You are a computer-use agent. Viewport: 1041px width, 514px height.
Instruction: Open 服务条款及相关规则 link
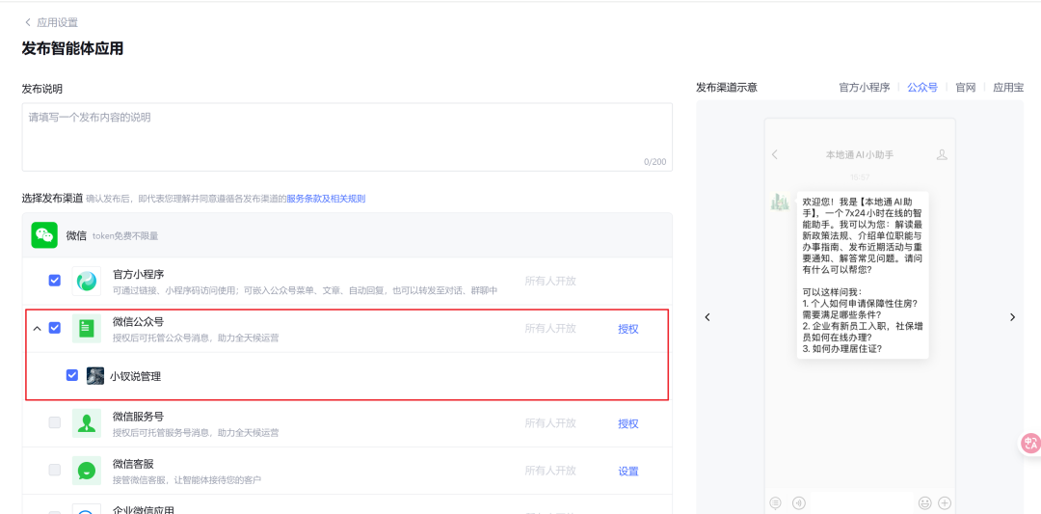tap(326, 199)
